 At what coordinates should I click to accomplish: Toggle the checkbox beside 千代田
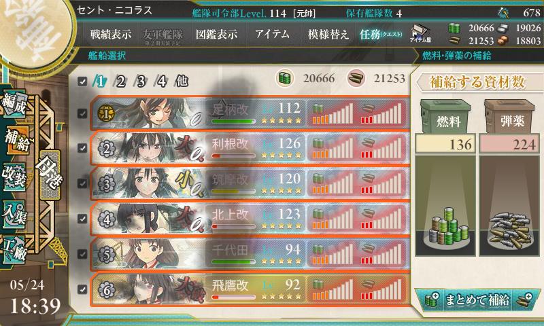click(x=82, y=254)
